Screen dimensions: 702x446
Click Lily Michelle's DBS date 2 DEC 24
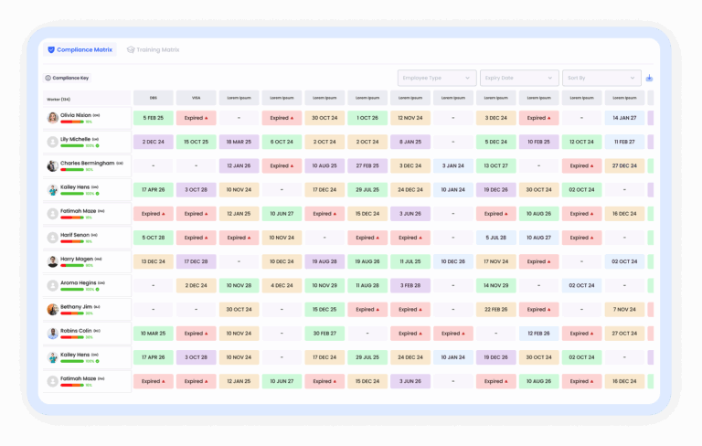[153, 142]
